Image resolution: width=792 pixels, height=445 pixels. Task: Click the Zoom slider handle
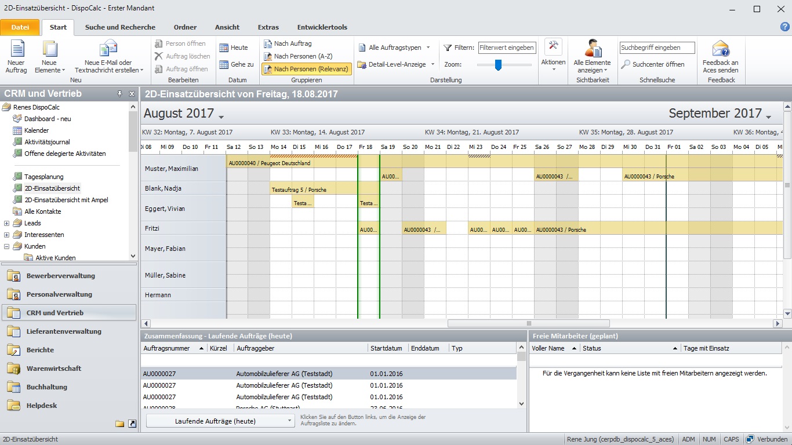498,65
